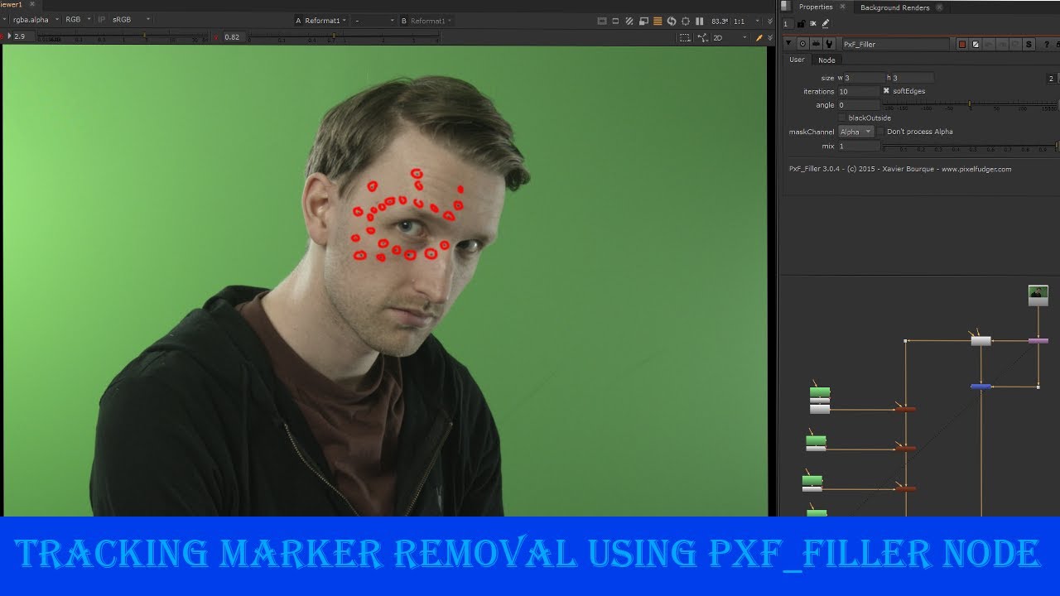Toggle the viewer clipping warning icon

602,21
